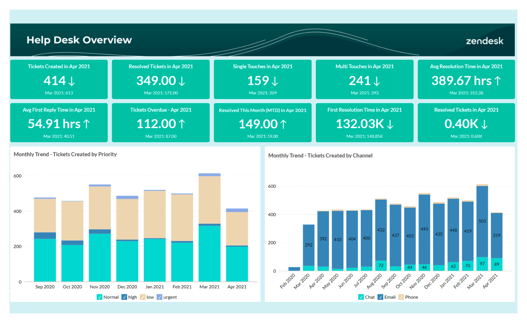Click the zendesk logo in the header
The width and height of the screenshot is (527, 323).
point(484,41)
